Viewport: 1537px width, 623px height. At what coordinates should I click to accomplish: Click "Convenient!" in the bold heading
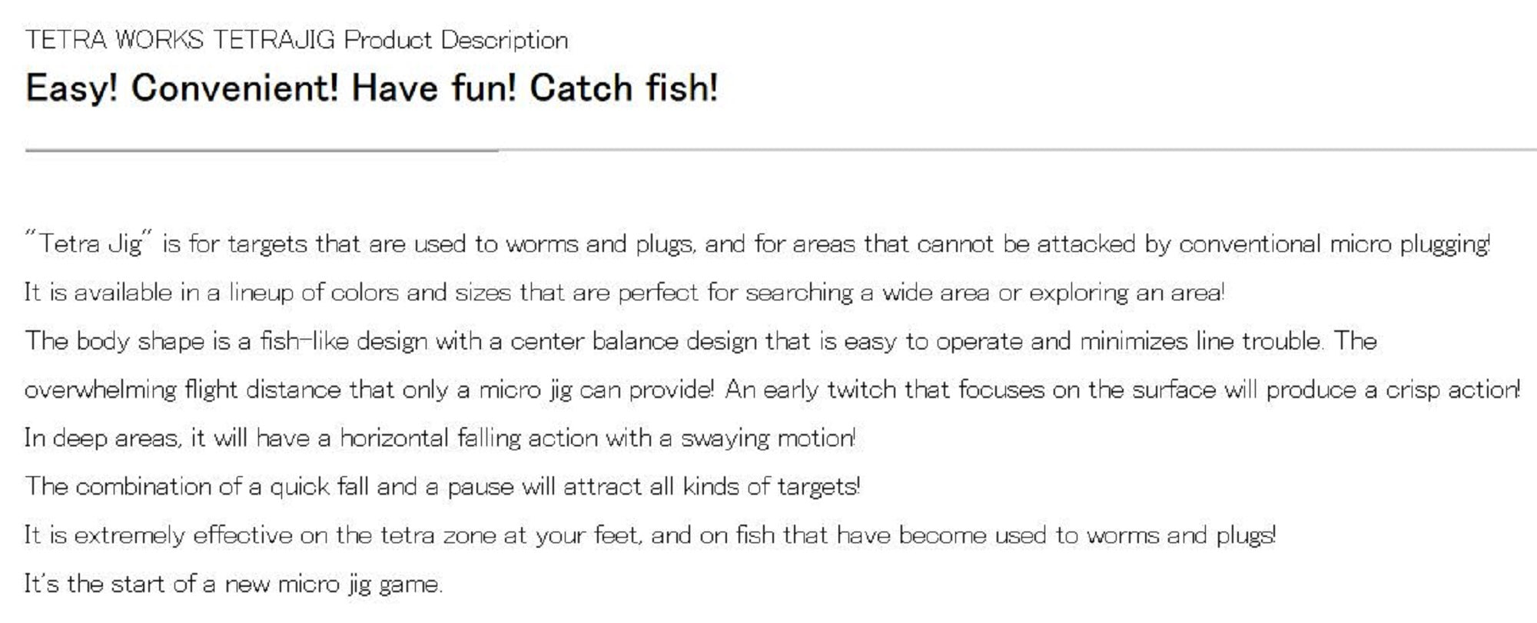tap(234, 88)
